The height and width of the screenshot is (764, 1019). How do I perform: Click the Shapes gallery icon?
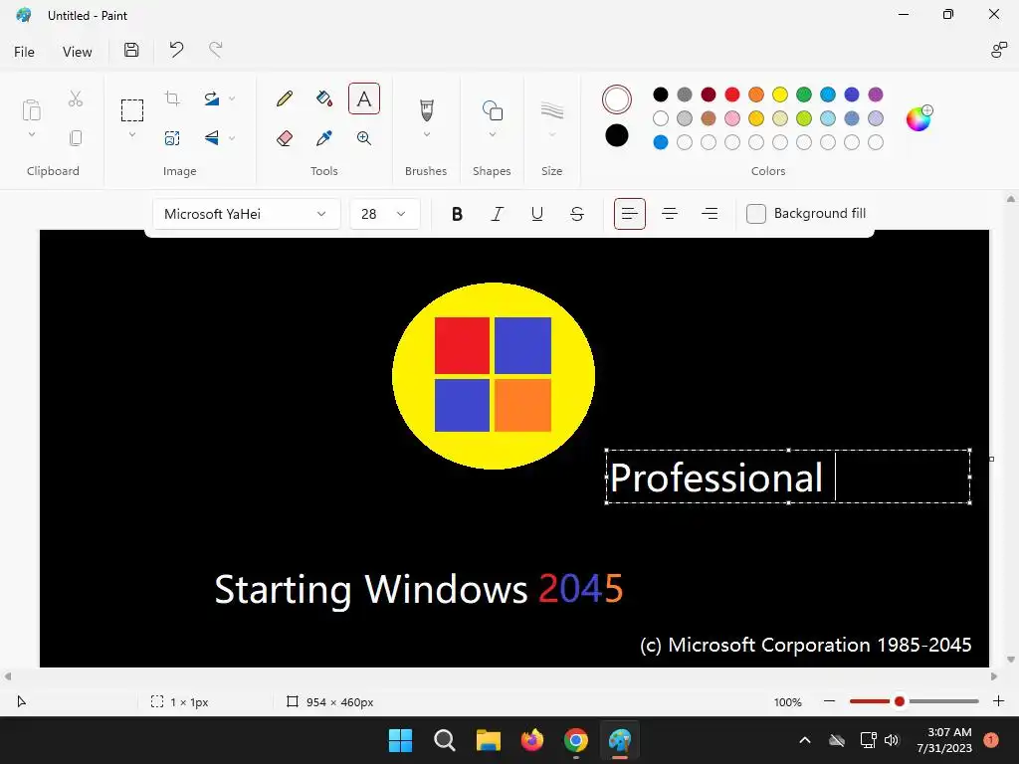pyautogui.click(x=492, y=110)
